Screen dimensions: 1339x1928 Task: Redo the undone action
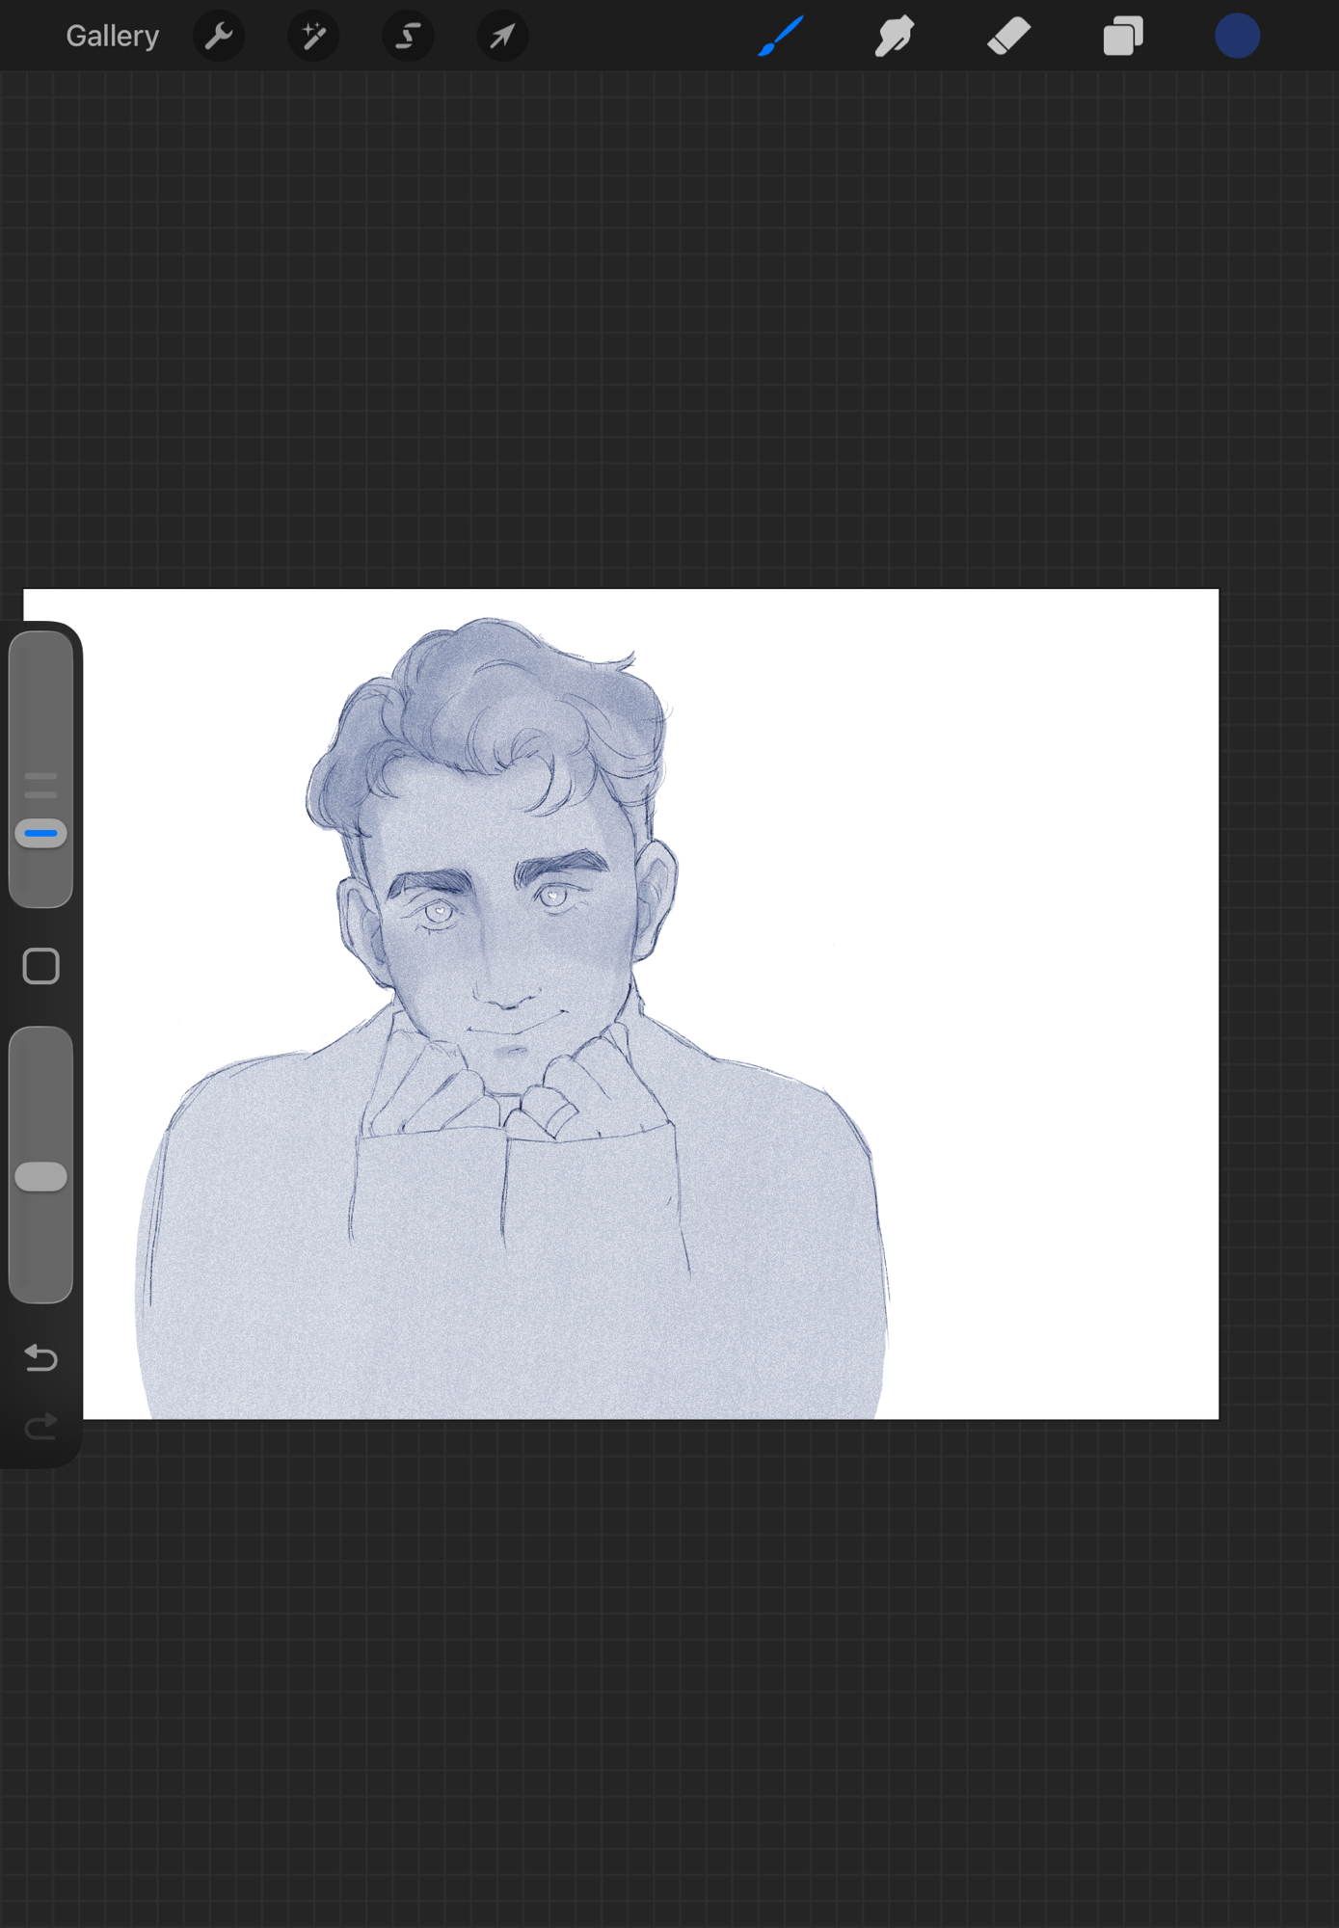click(40, 1426)
